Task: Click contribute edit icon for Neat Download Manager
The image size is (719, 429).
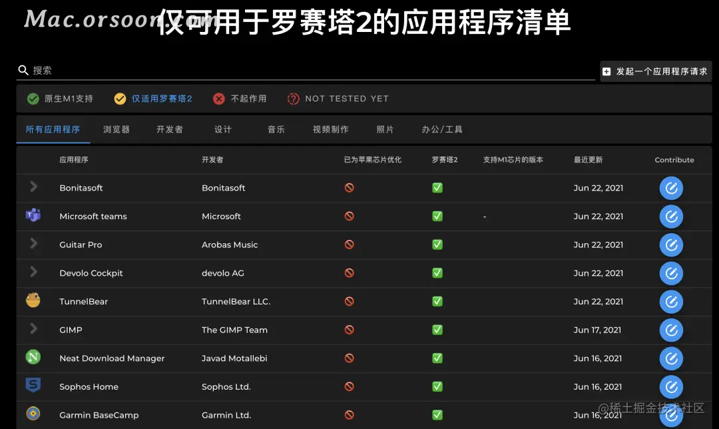Action: [x=671, y=359]
